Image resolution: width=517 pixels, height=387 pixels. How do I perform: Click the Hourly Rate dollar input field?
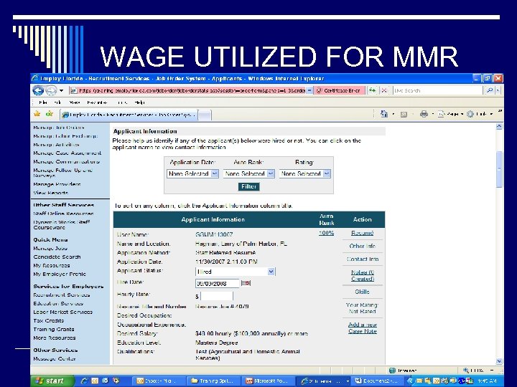click(x=217, y=296)
